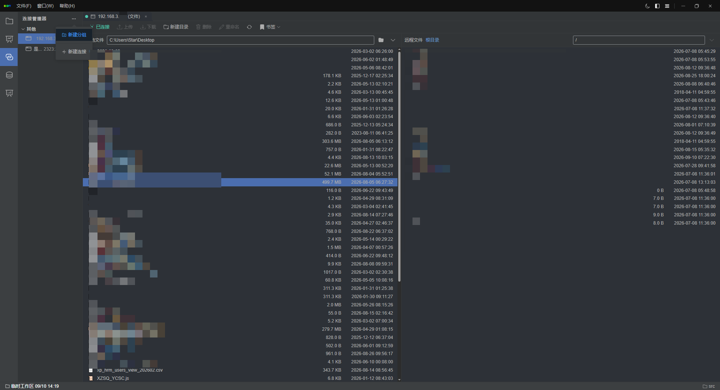Open the connection manager three-dot menu
Viewport: 720px width, 390px height.
pyautogui.click(x=74, y=19)
